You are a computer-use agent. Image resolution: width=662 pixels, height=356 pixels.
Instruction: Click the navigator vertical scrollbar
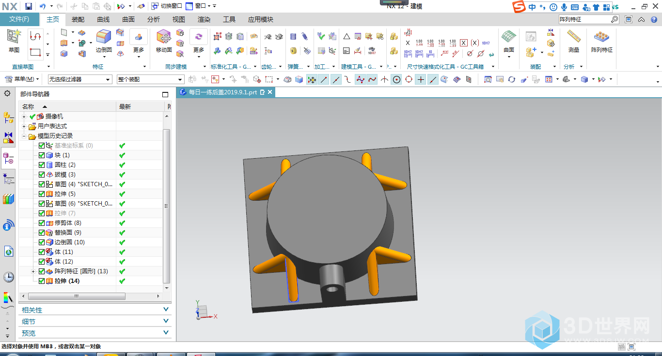(166, 207)
